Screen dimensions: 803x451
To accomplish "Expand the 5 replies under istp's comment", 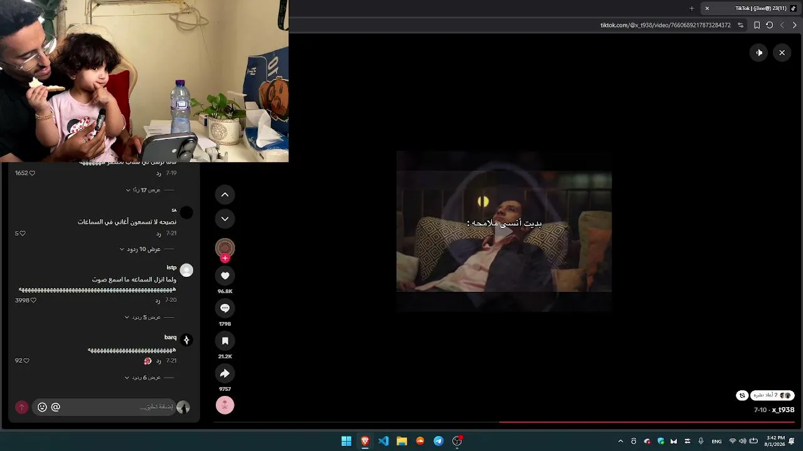I will pyautogui.click(x=149, y=318).
